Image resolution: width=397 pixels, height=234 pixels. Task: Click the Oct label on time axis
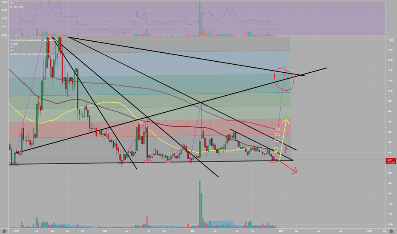(x=82, y=231)
